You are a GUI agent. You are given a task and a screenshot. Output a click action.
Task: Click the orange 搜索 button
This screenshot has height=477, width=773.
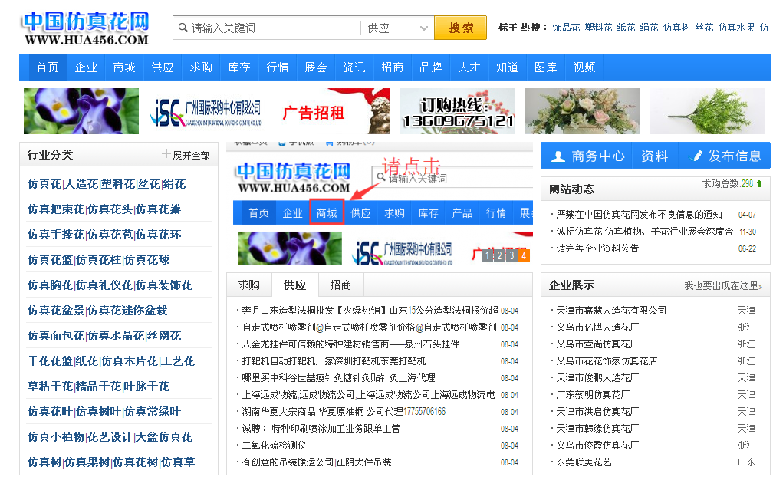tap(460, 28)
